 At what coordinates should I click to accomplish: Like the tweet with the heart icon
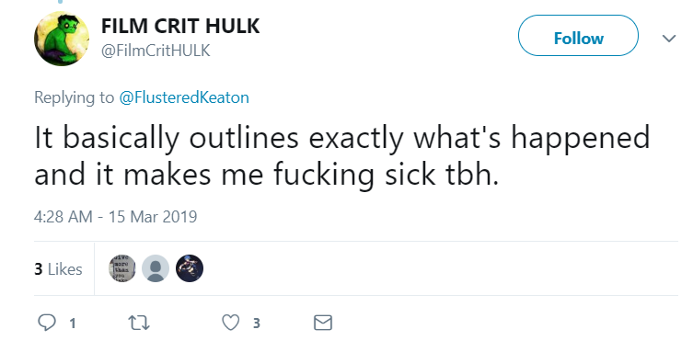(x=230, y=323)
